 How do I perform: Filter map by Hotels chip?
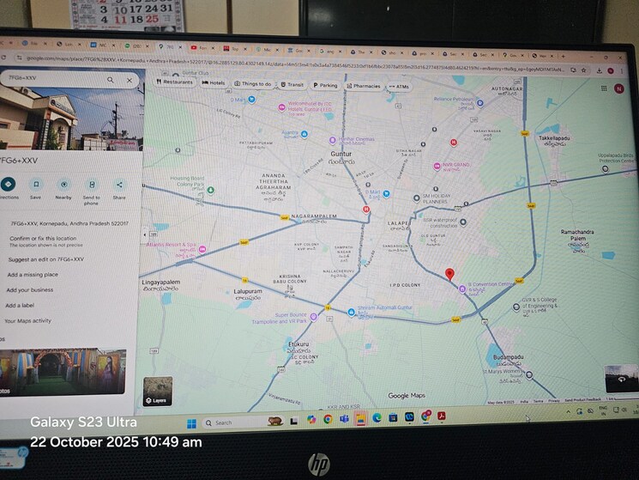214,82
